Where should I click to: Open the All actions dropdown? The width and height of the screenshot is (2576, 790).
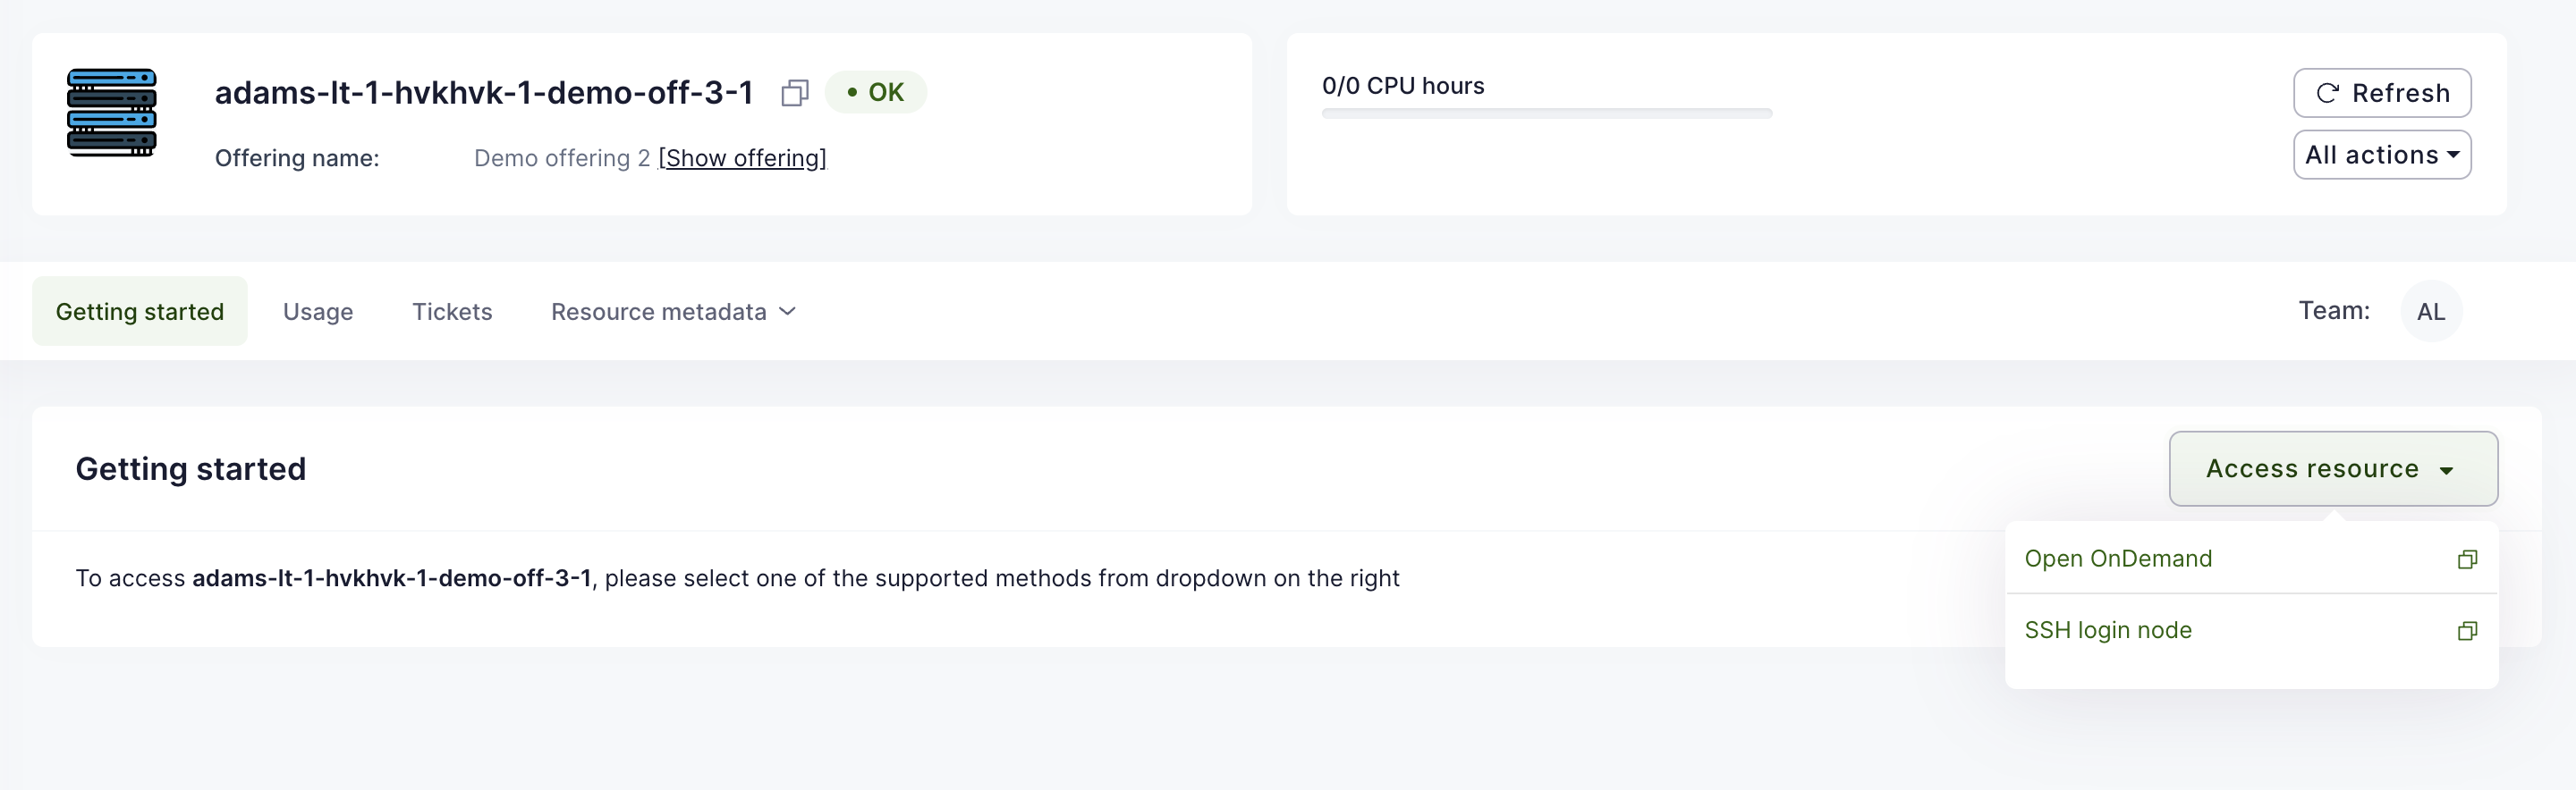(2381, 155)
